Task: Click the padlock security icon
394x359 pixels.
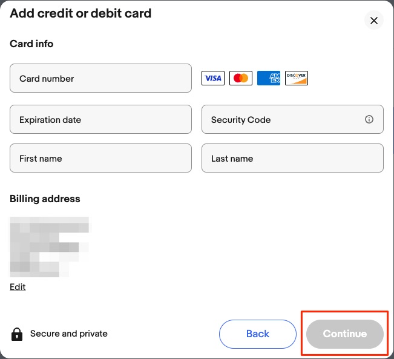Action: (17, 334)
